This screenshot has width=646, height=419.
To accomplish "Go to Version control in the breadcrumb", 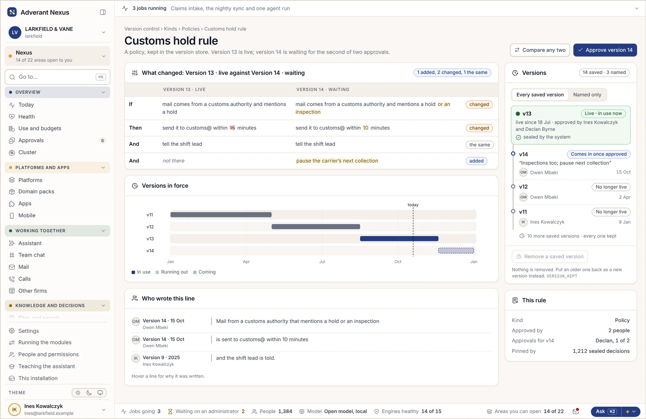I will click(x=142, y=29).
